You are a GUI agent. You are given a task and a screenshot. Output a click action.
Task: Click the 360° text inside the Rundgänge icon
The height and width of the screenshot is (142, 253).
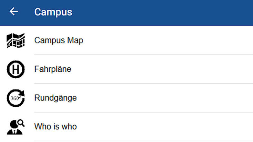[16, 98]
